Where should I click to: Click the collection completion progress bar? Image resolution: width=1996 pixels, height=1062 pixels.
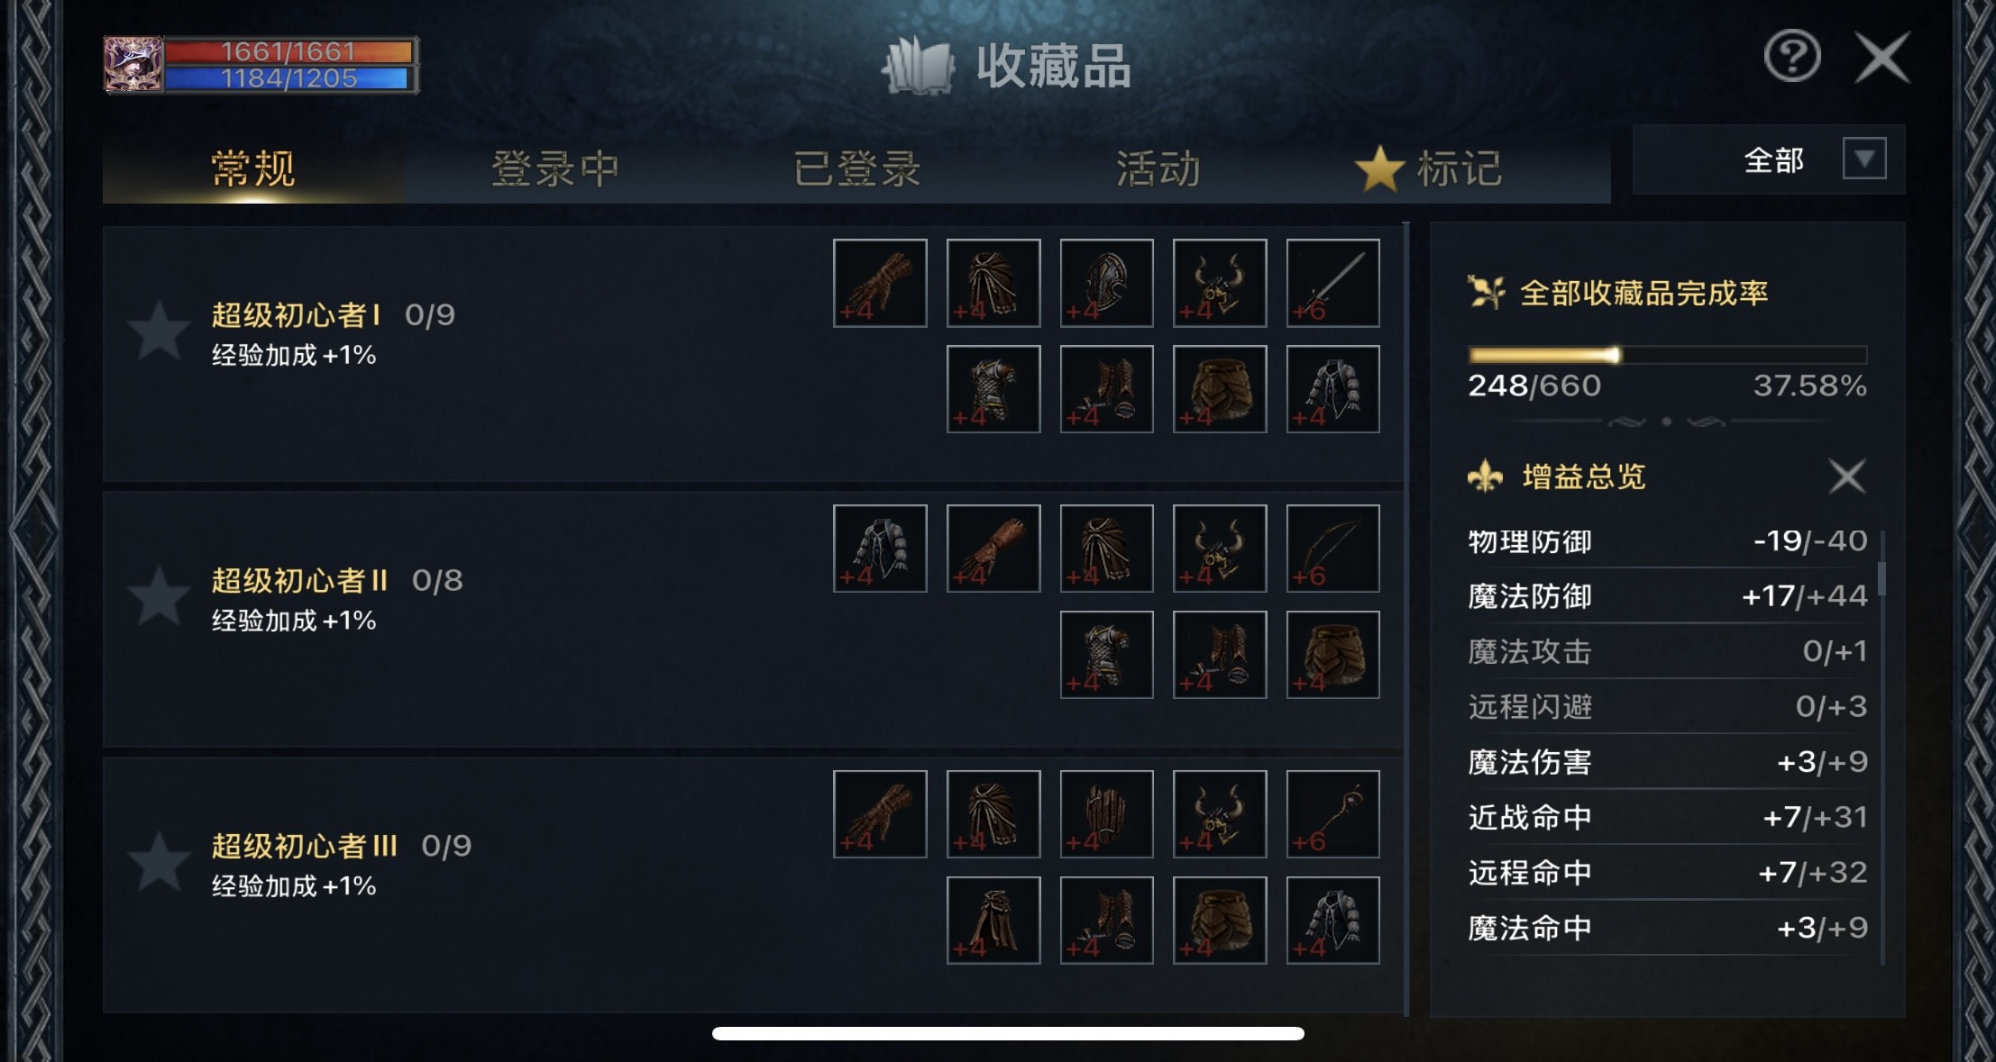point(1667,355)
